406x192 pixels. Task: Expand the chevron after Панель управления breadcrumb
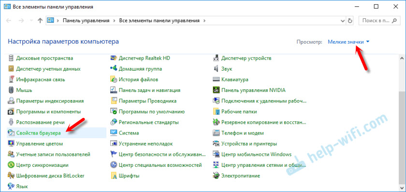[x=114, y=21]
